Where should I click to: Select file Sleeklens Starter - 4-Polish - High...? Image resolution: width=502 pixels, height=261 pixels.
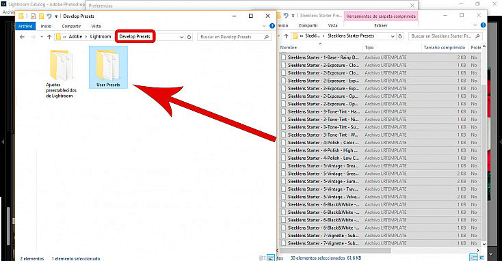[323, 150]
